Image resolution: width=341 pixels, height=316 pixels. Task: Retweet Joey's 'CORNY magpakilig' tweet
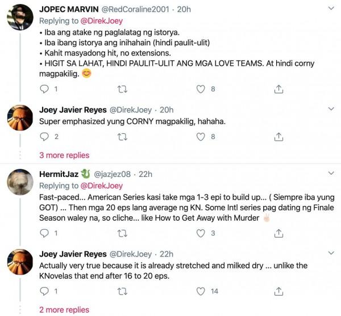[x=121, y=136]
